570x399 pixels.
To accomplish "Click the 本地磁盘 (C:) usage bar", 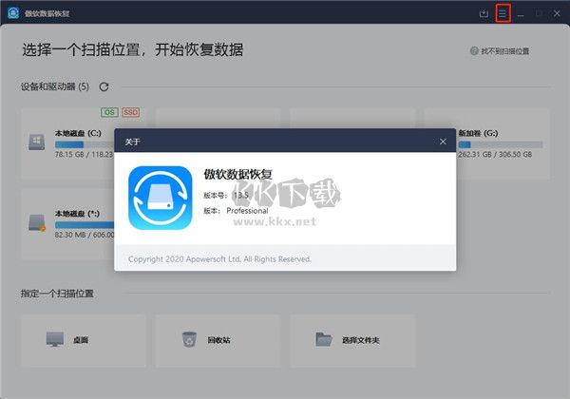I will coord(81,145).
